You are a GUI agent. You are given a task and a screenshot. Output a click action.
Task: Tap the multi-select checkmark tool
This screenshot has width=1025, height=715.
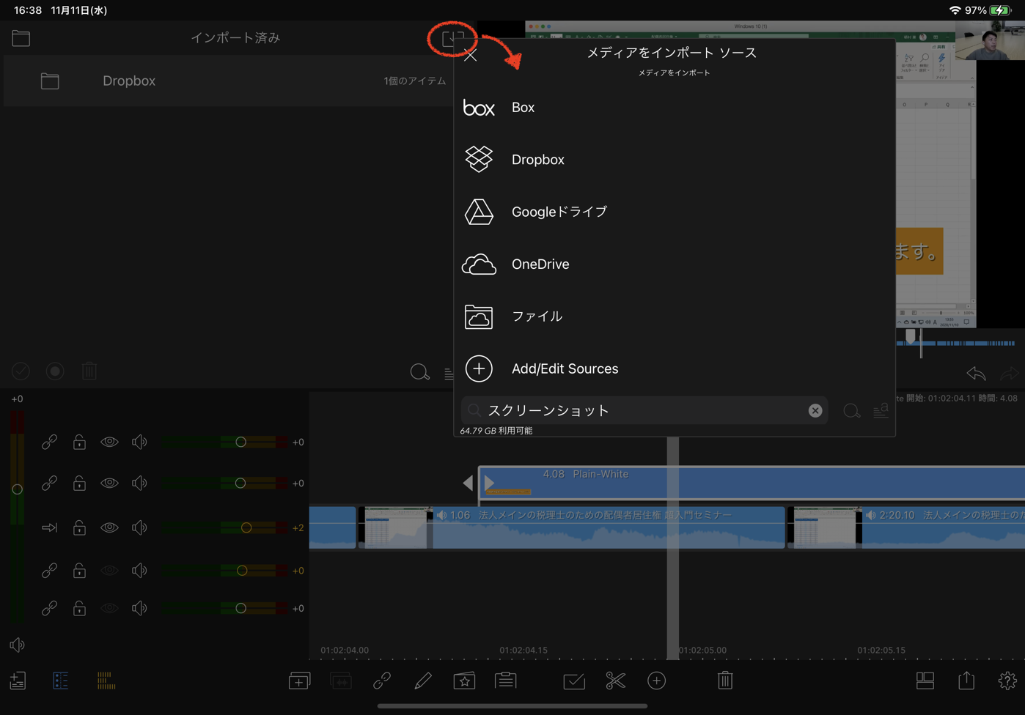574,681
